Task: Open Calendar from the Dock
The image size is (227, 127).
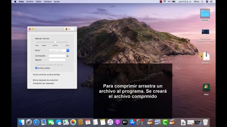Action: [88, 122]
